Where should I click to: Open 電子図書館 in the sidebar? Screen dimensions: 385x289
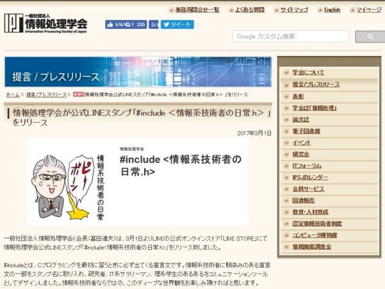(306, 131)
